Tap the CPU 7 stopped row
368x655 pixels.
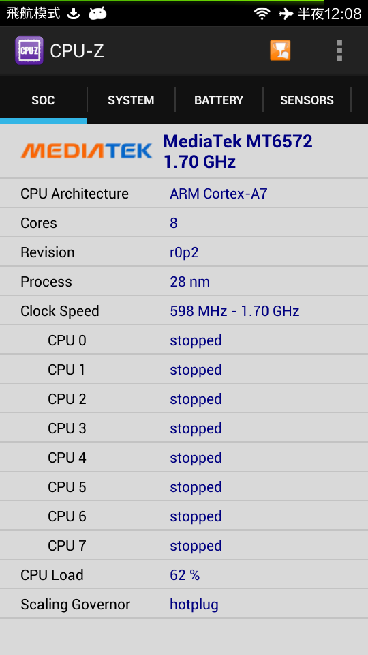pyautogui.click(x=184, y=546)
